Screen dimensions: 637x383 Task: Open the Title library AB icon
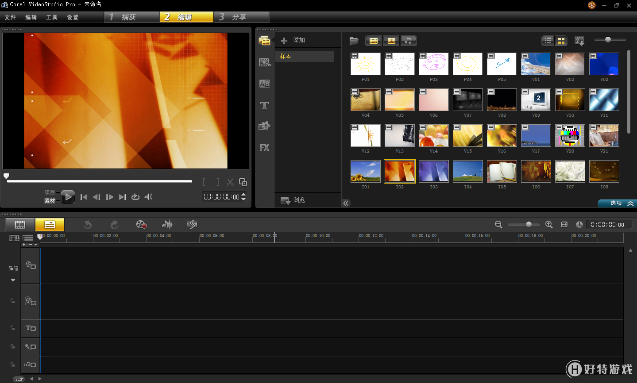click(264, 84)
